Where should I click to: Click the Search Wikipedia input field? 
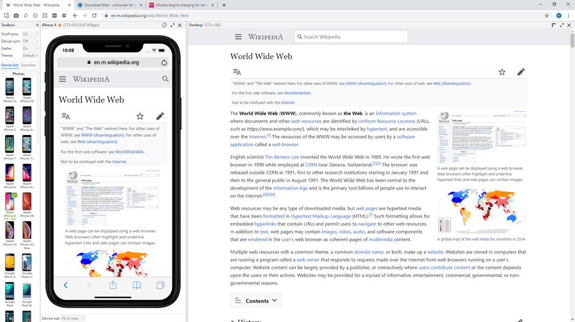[x=353, y=37]
